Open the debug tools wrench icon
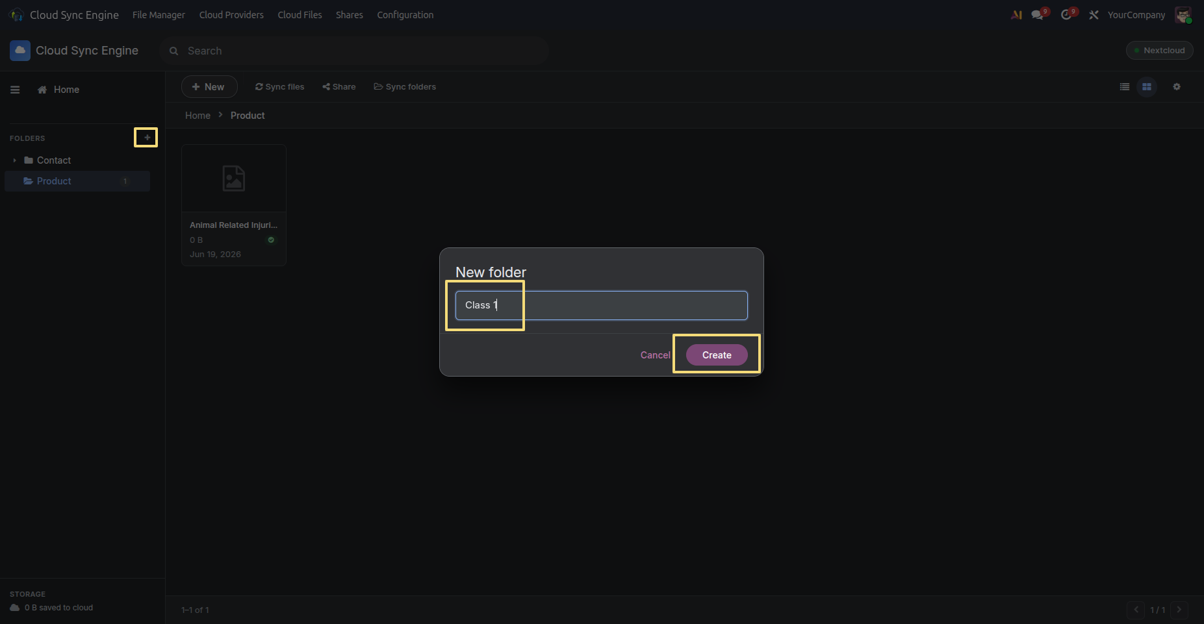The width and height of the screenshot is (1204, 624). (x=1094, y=15)
